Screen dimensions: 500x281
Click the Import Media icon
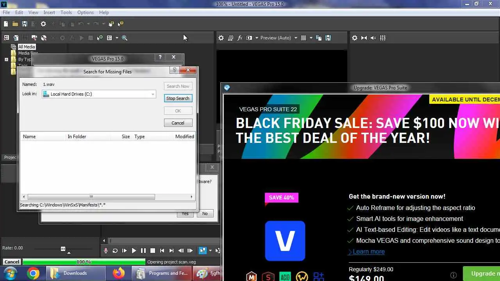(16, 38)
